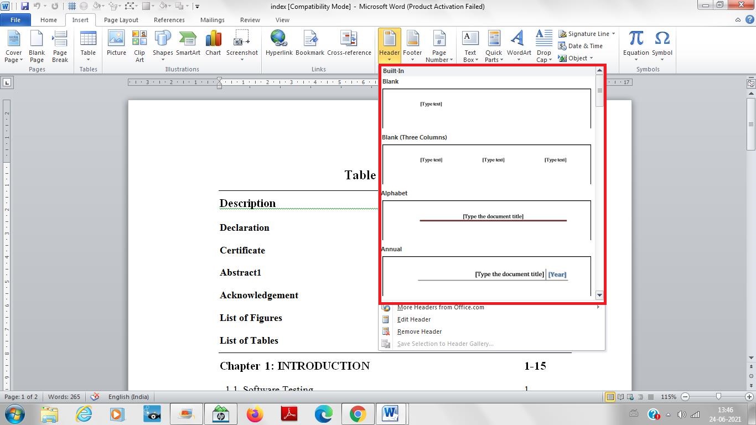
Task: Insert a Cross-reference
Action: pos(349,44)
